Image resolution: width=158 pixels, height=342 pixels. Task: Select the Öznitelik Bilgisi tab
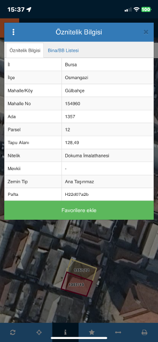point(25,50)
